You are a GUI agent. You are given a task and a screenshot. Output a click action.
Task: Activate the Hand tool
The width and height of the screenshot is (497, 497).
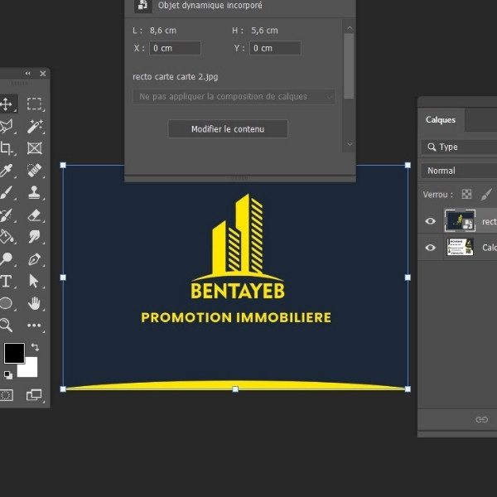pyautogui.click(x=34, y=303)
